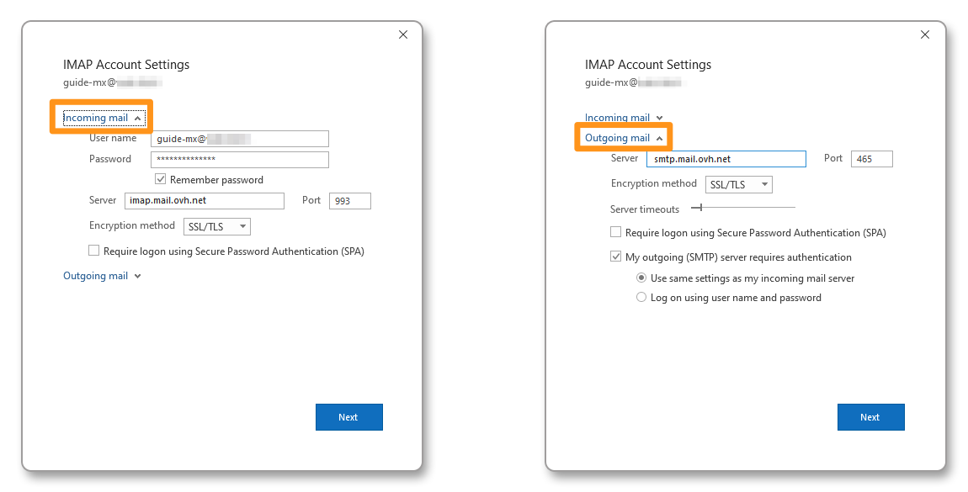The width and height of the screenshot is (968, 492).
Task: Close the left IMAP Account Settings dialog
Action: 403,34
